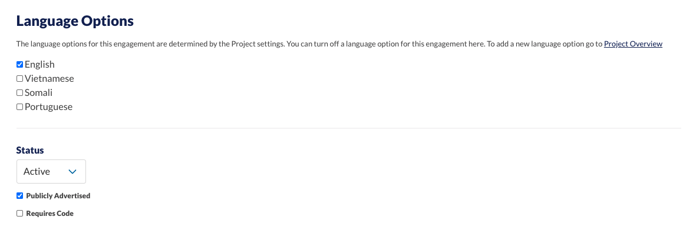
Task: Uncheck the English language checkbox
Action: coord(19,65)
